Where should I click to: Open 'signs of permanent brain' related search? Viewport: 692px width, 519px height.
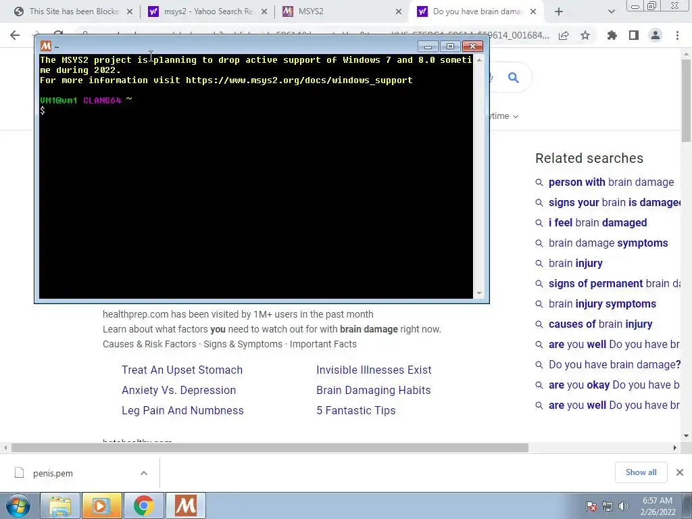coord(615,284)
